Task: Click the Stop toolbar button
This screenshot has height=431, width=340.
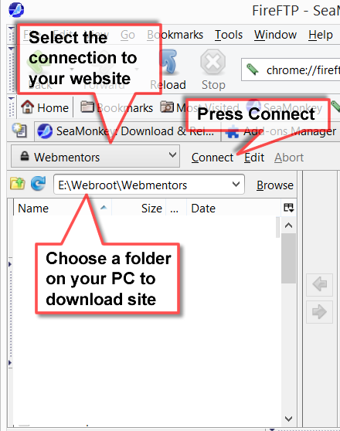Action: (x=213, y=70)
